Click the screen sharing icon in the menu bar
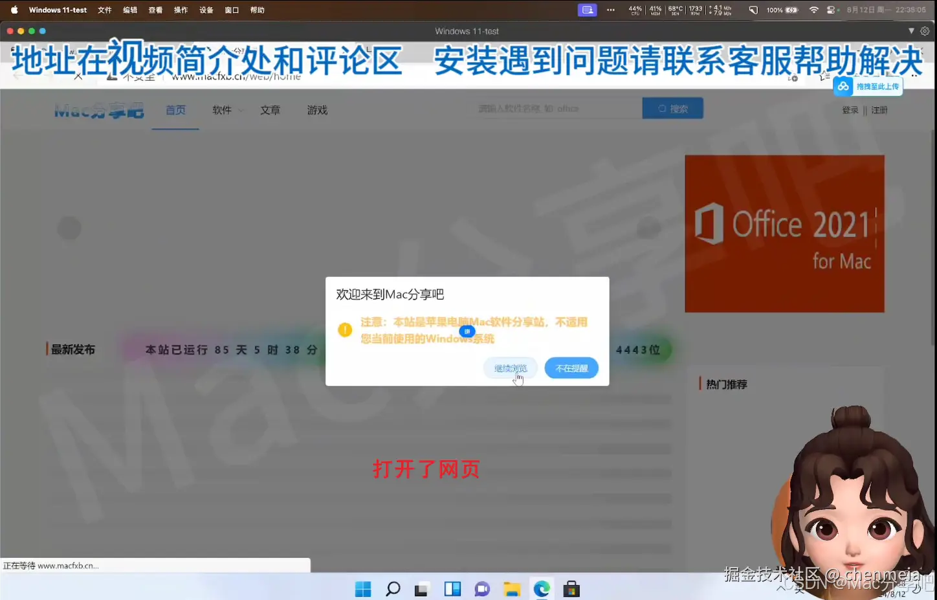This screenshot has height=600, width=937. pos(587,10)
